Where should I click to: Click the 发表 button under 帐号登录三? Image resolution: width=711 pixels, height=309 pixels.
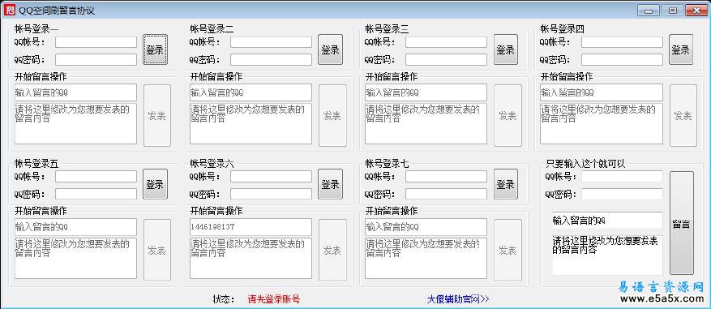(508, 116)
